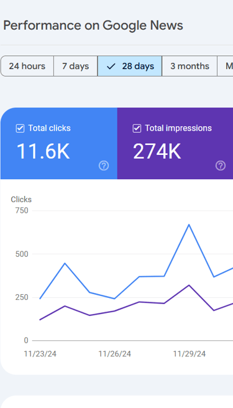Uncheck the Total impressions checkbox

137,128
